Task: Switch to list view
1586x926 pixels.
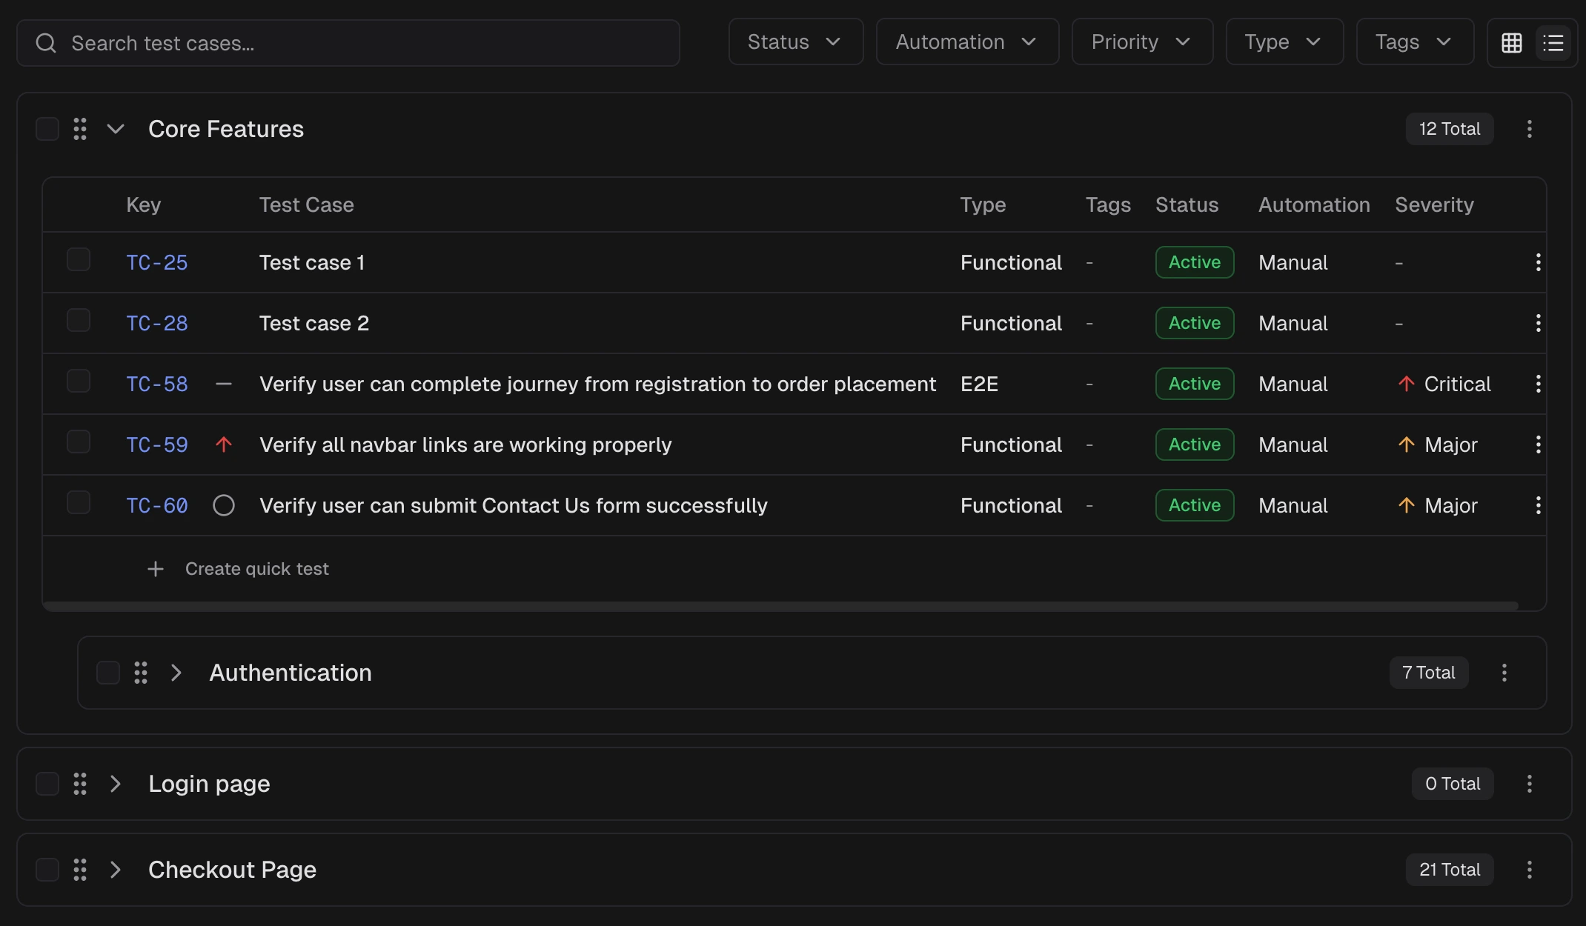Action: tap(1553, 42)
